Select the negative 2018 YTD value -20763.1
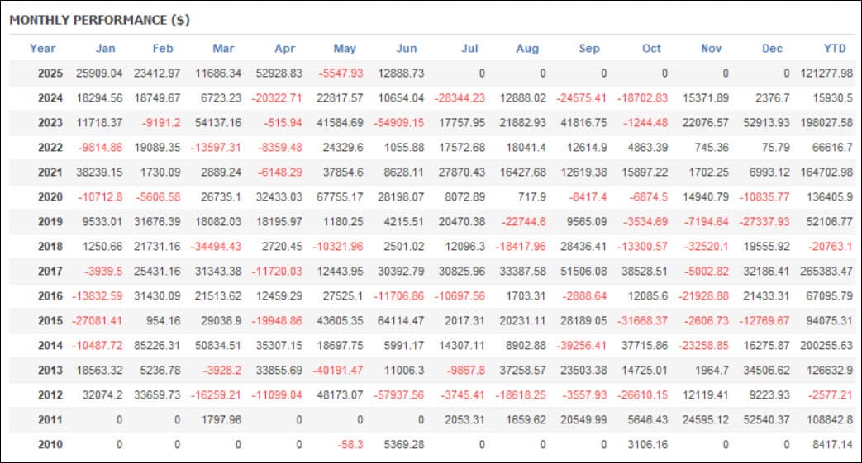The width and height of the screenshot is (862, 463). [x=830, y=246]
